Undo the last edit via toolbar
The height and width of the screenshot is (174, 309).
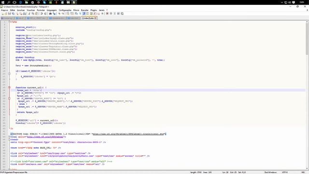coord(42,14)
